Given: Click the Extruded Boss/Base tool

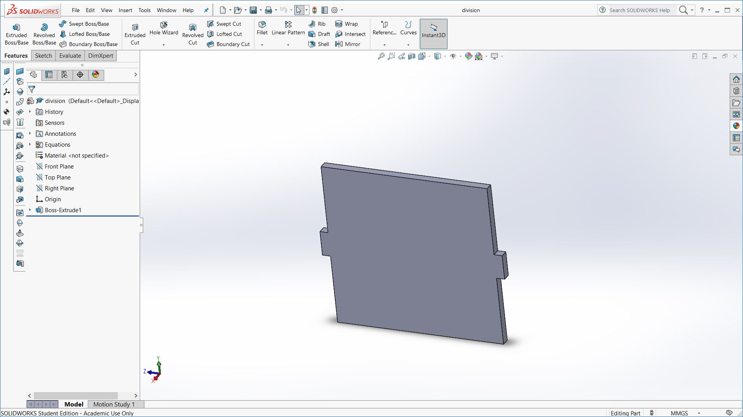Looking at the screenshot, I should point(16,34).
